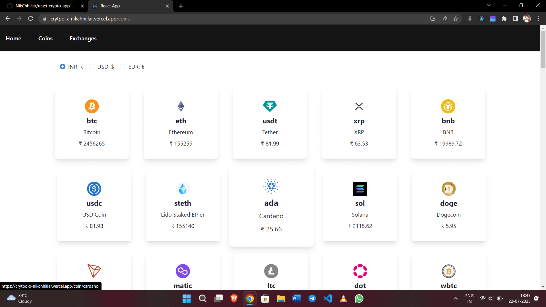This screenshot has height=307, width=546.
Task: Open the XRP logo icon
Action: [359, 106]
